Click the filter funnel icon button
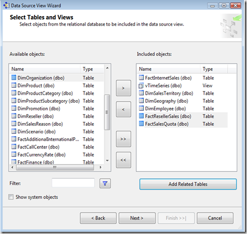Screen dimensions: 247x234 coord(105,183)
